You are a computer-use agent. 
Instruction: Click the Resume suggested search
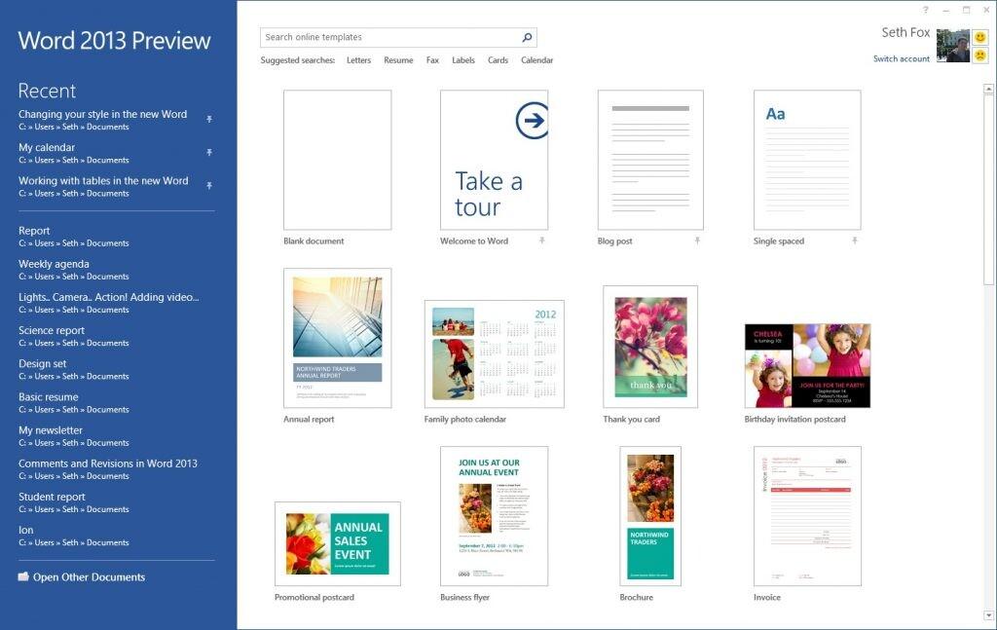(400, 60)
